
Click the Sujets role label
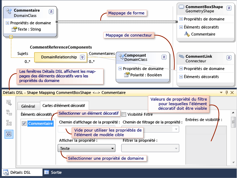click(23, 53)
